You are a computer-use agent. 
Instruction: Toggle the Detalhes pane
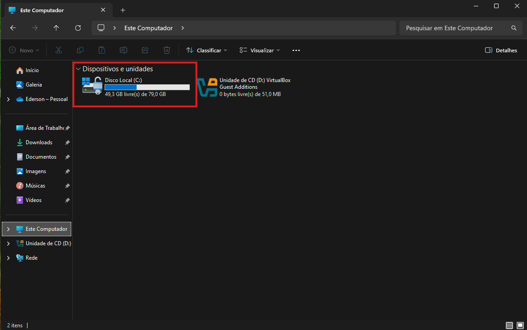click(x=501, y=50)
